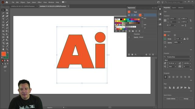Collapse the Fill row disclosure arrow

132,15
